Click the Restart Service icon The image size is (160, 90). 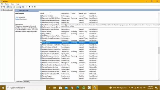click(x=35, y=7)
